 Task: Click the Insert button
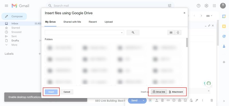point(51,92)
